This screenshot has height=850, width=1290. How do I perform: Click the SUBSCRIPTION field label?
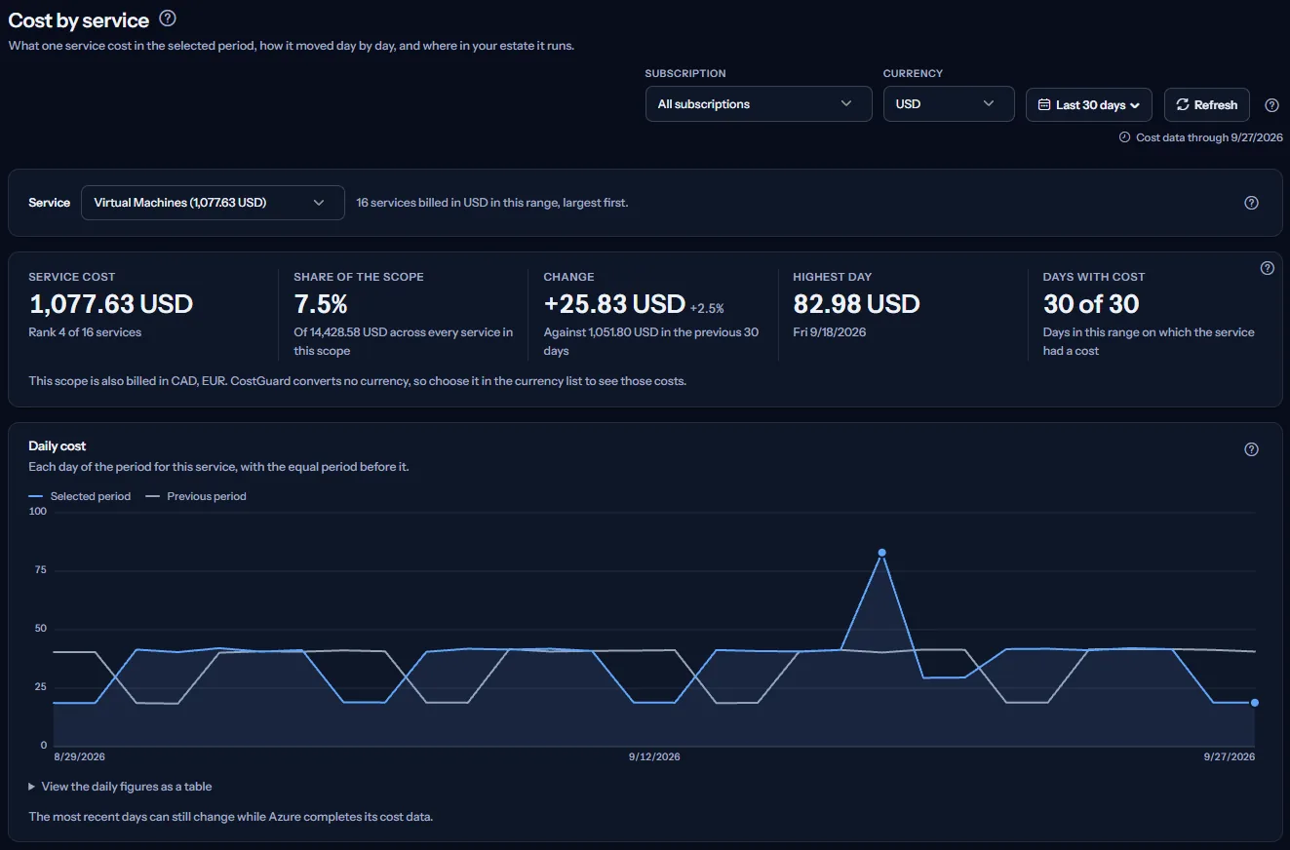point(685,73)
